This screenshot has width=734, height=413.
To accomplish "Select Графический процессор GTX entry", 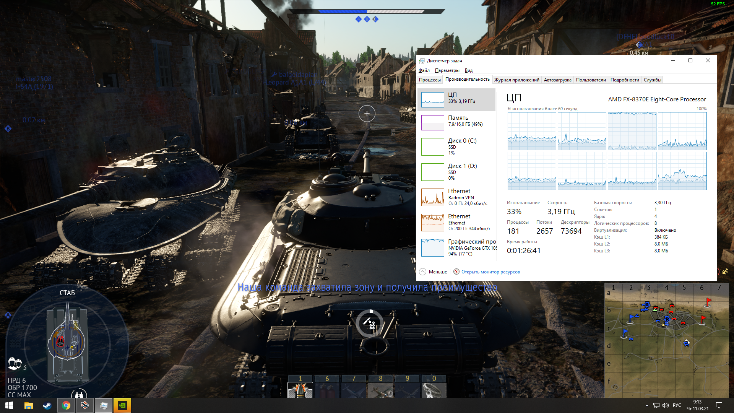I will (456, 248).
